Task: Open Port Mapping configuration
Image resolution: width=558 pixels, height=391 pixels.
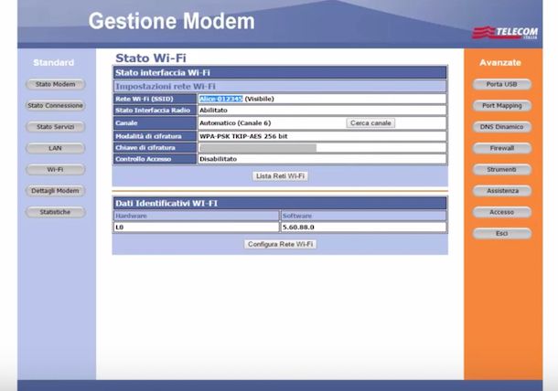Action: [x=502, y=106]
